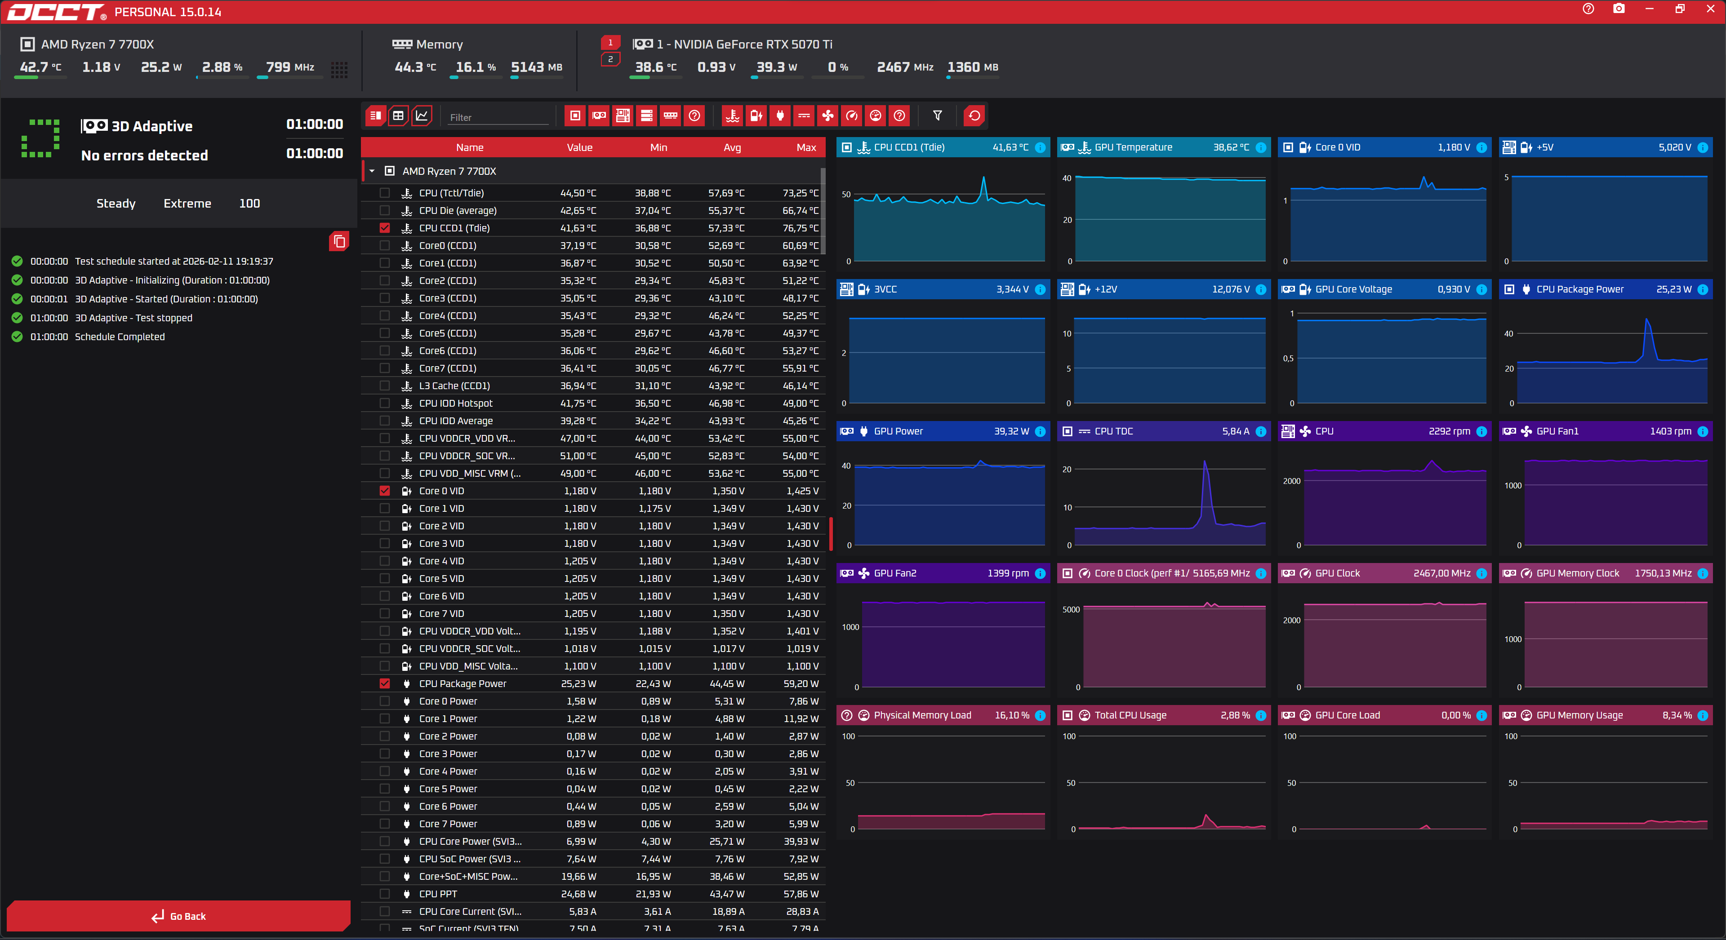Toggle the CPU sensor filter icon
1726x940 pixels.
click(x=575, y=116)
